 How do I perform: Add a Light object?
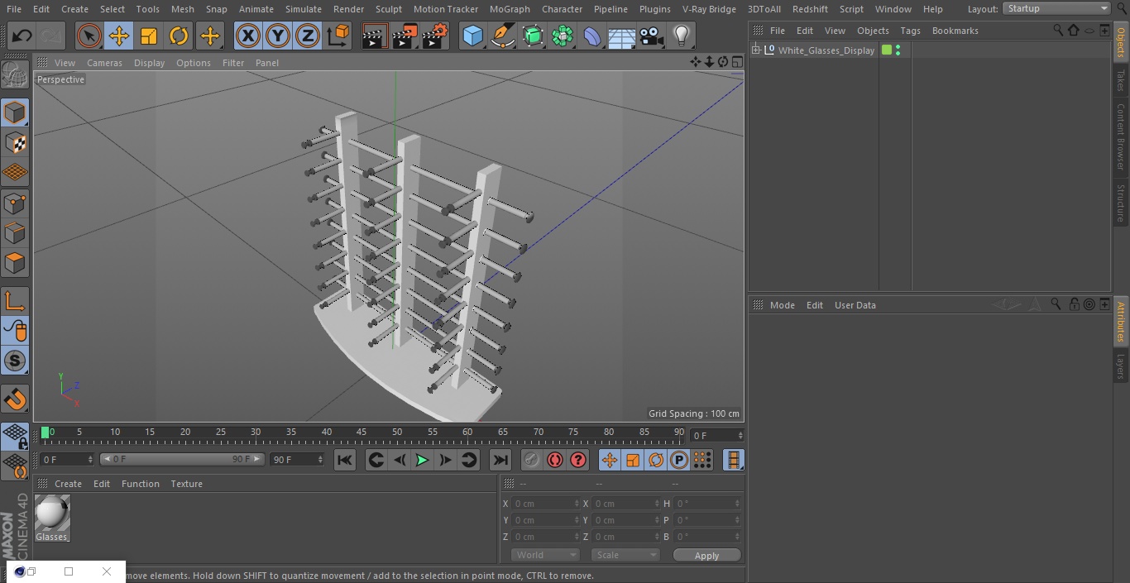pos(682,36)
